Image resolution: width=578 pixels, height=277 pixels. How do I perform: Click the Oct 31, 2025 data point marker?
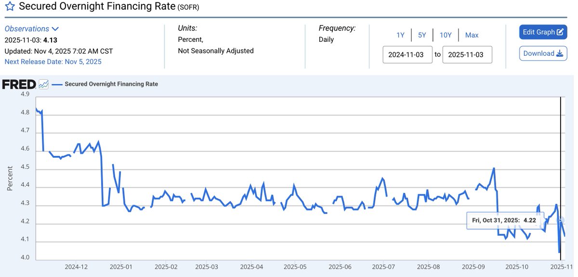click(561, 220)
